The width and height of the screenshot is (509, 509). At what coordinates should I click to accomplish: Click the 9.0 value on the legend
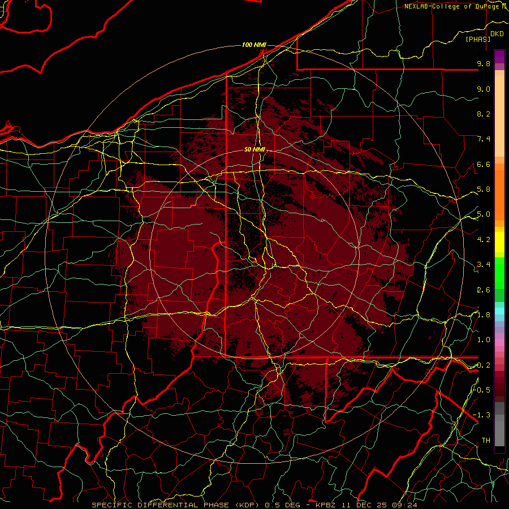484,89
